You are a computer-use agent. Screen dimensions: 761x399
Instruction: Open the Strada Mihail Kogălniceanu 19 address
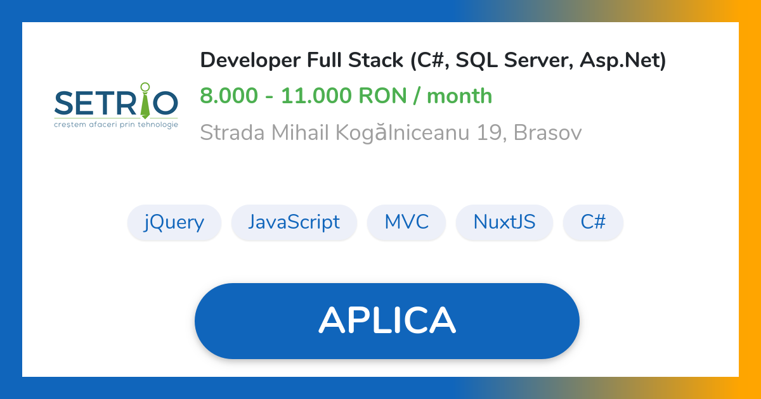[x=352, y=133]
